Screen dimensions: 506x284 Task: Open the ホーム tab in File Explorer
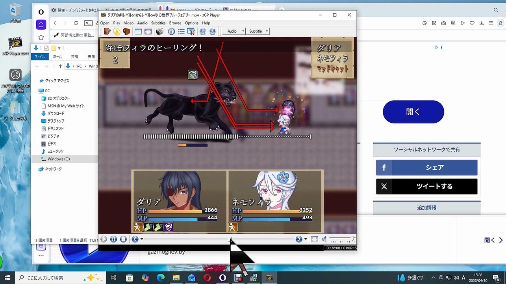pyautogui.click(x=57, y=56)
